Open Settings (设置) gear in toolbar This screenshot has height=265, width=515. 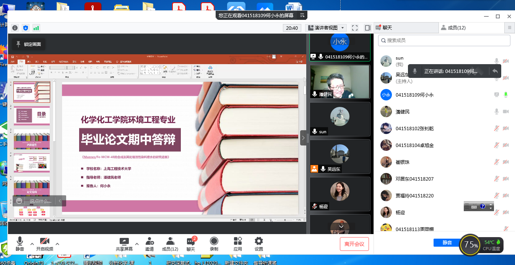coord(259,244)
